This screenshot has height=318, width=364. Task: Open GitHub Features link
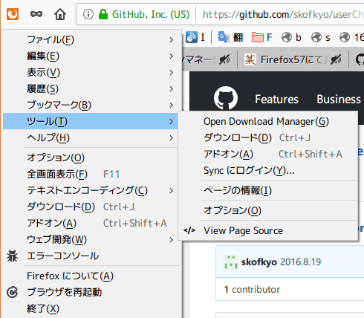click(x=276, y=100)
